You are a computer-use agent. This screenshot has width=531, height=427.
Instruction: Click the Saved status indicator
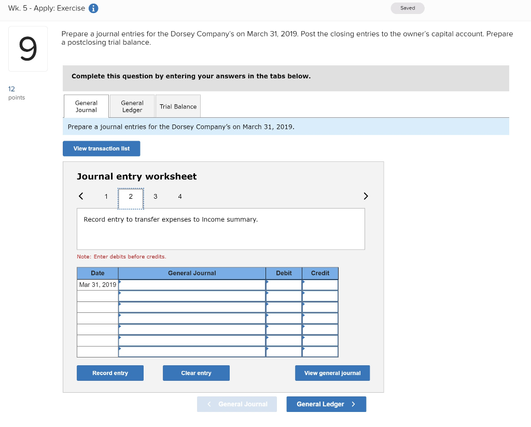(x=407, y=8)
